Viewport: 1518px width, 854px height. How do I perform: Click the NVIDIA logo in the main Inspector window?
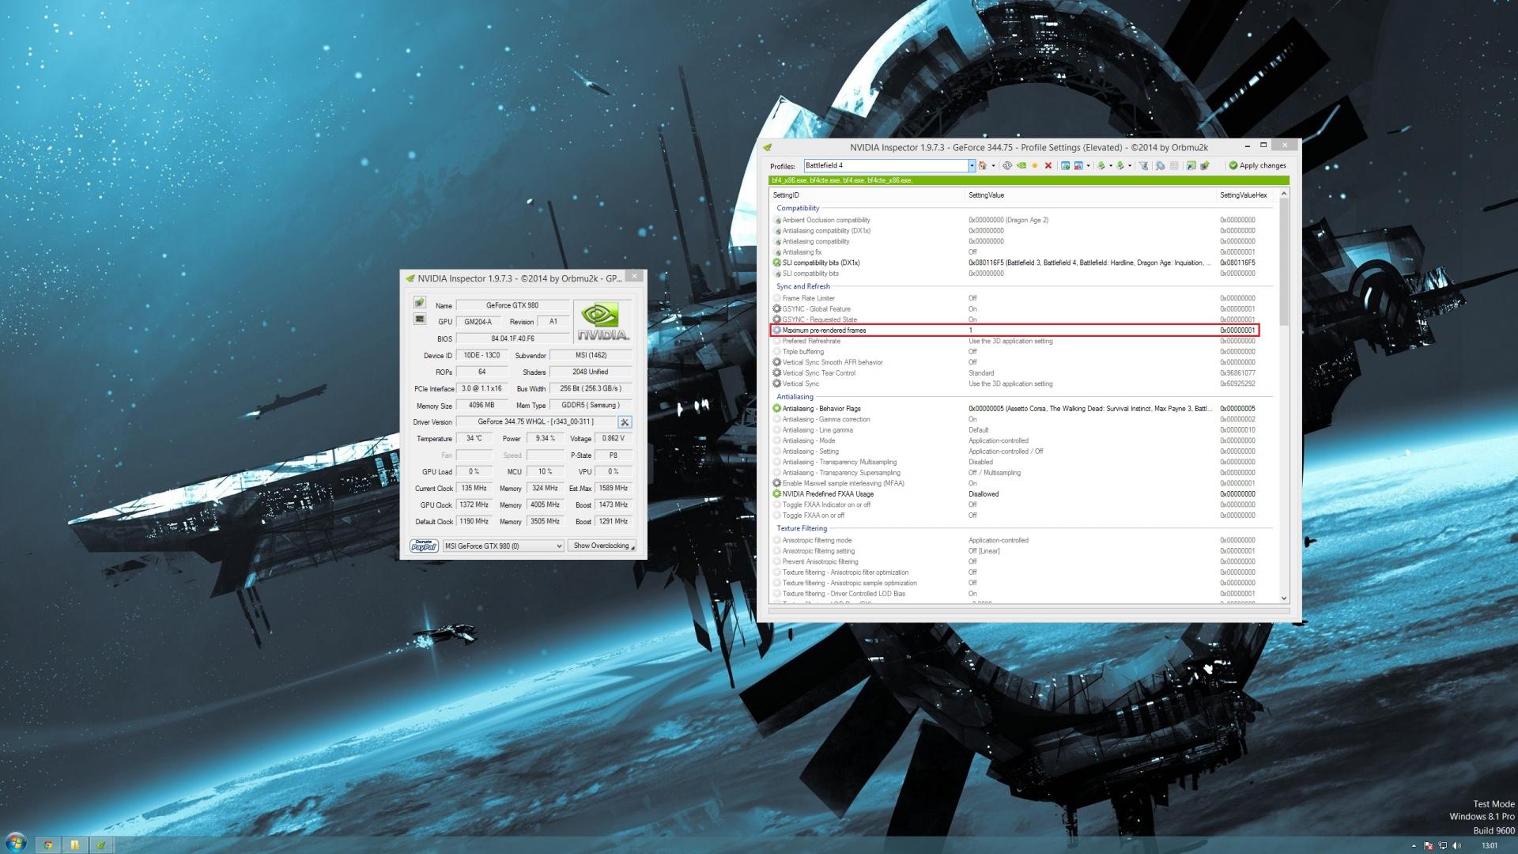point(602,322)
